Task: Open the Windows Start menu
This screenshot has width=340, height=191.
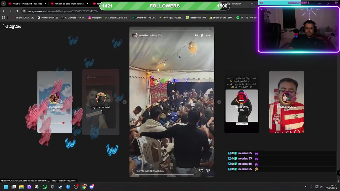Action: click(6, 187)
